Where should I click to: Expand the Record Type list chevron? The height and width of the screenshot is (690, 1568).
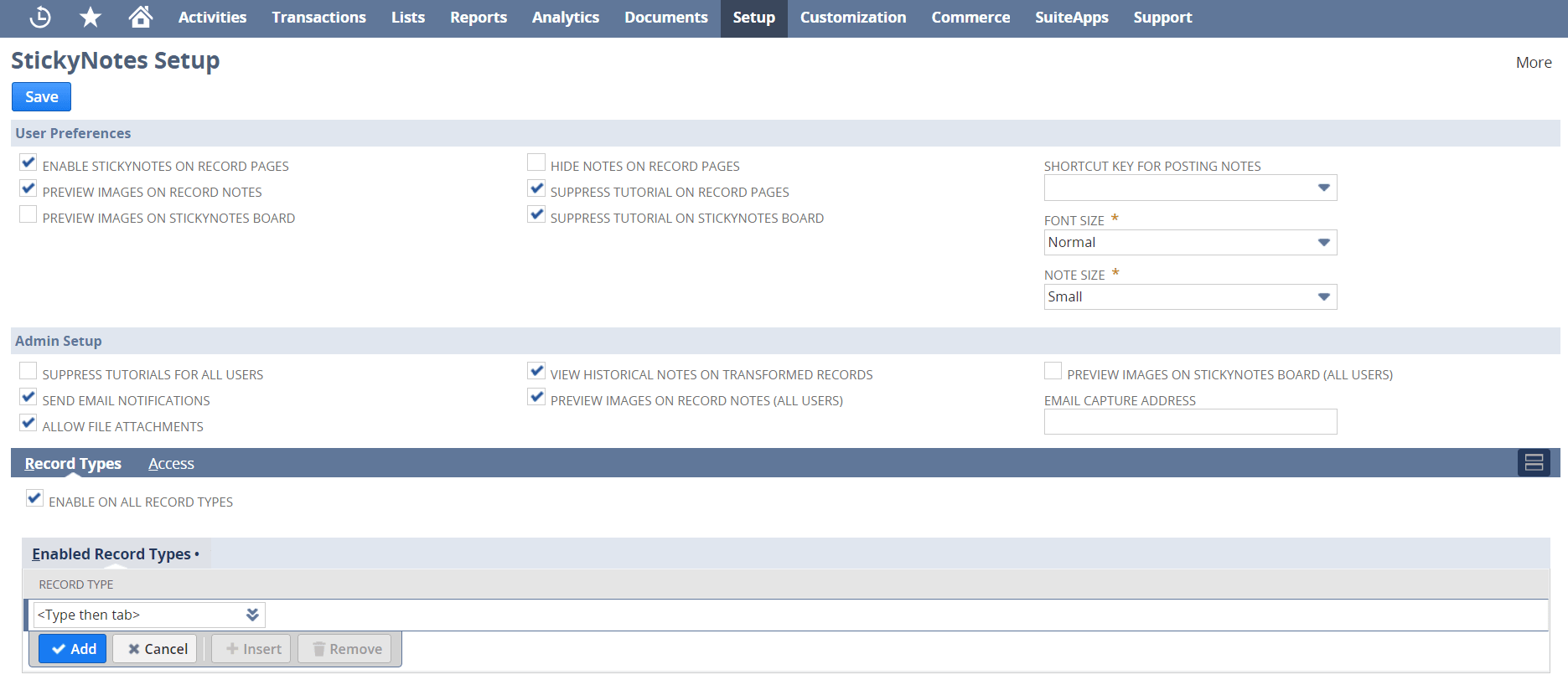252,615
